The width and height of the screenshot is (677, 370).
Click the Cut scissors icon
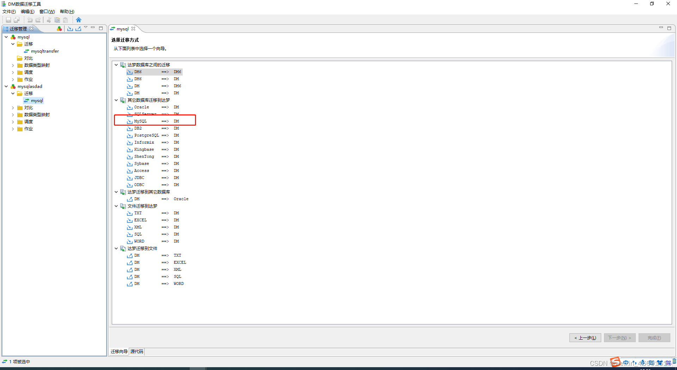tap(49, 20)
